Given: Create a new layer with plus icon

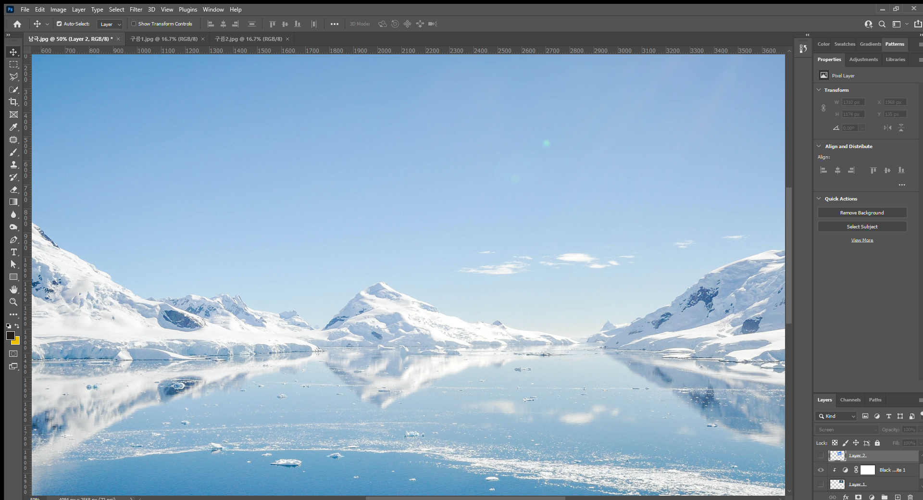Looking at the screenshot, I should click(898, 497).
